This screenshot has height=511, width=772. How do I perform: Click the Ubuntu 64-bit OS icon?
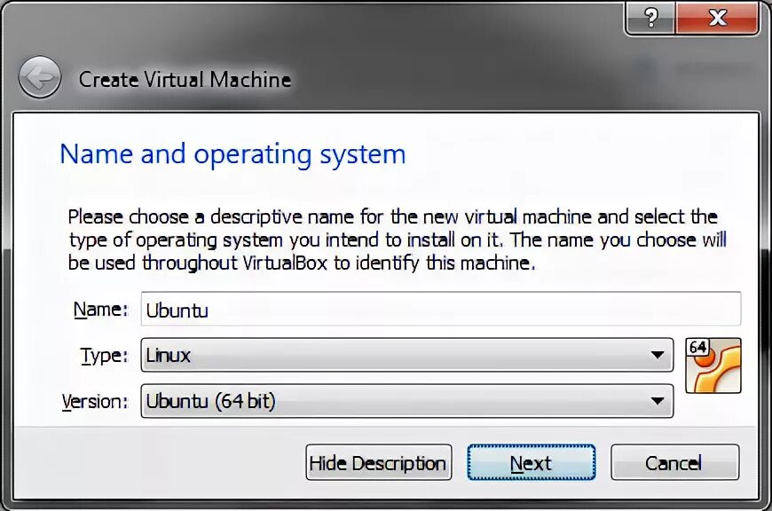[x=713, y=366]
